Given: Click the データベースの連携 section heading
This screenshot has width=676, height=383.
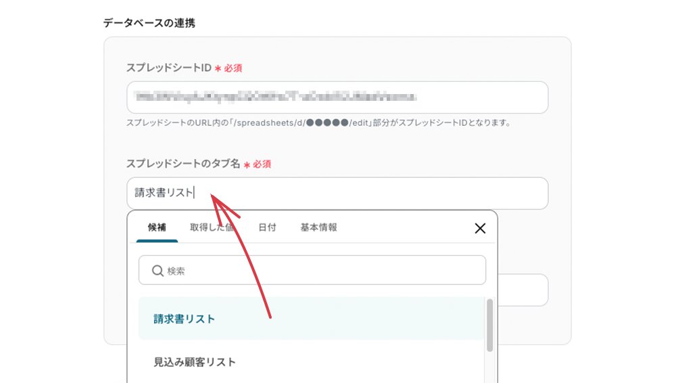Looking at the screenshot, I should pyautogui.click(x=149, y=23).
